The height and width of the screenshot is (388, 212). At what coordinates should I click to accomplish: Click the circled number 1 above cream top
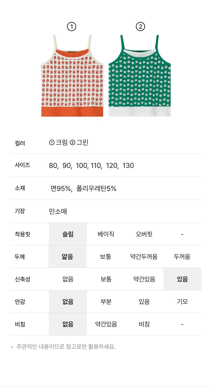click(72, 26)
